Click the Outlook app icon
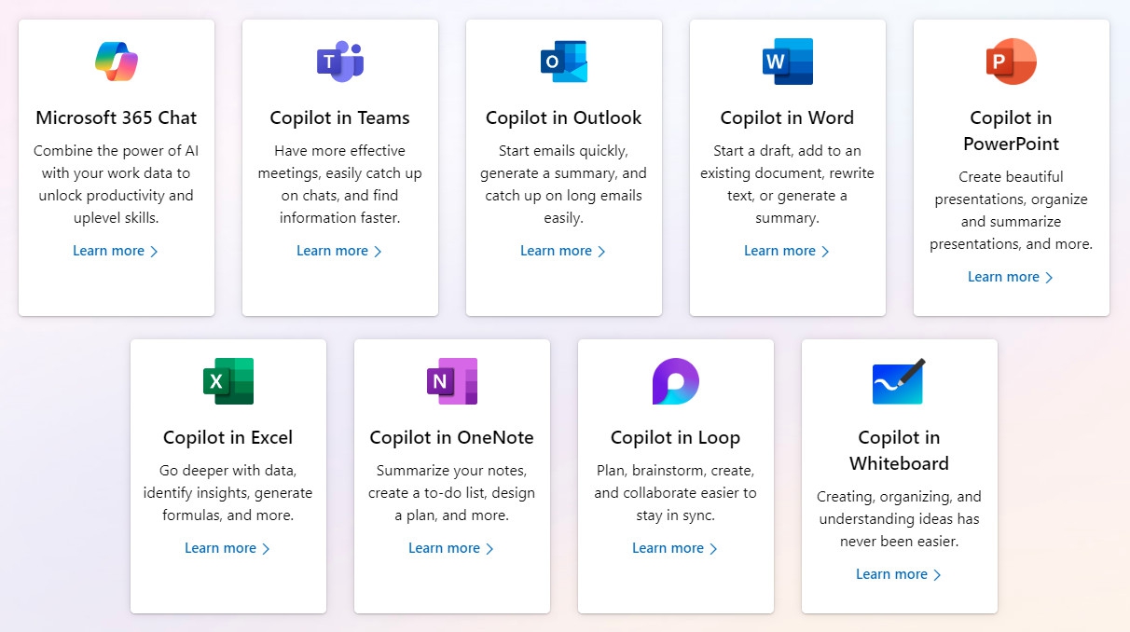 pos(564,62)
